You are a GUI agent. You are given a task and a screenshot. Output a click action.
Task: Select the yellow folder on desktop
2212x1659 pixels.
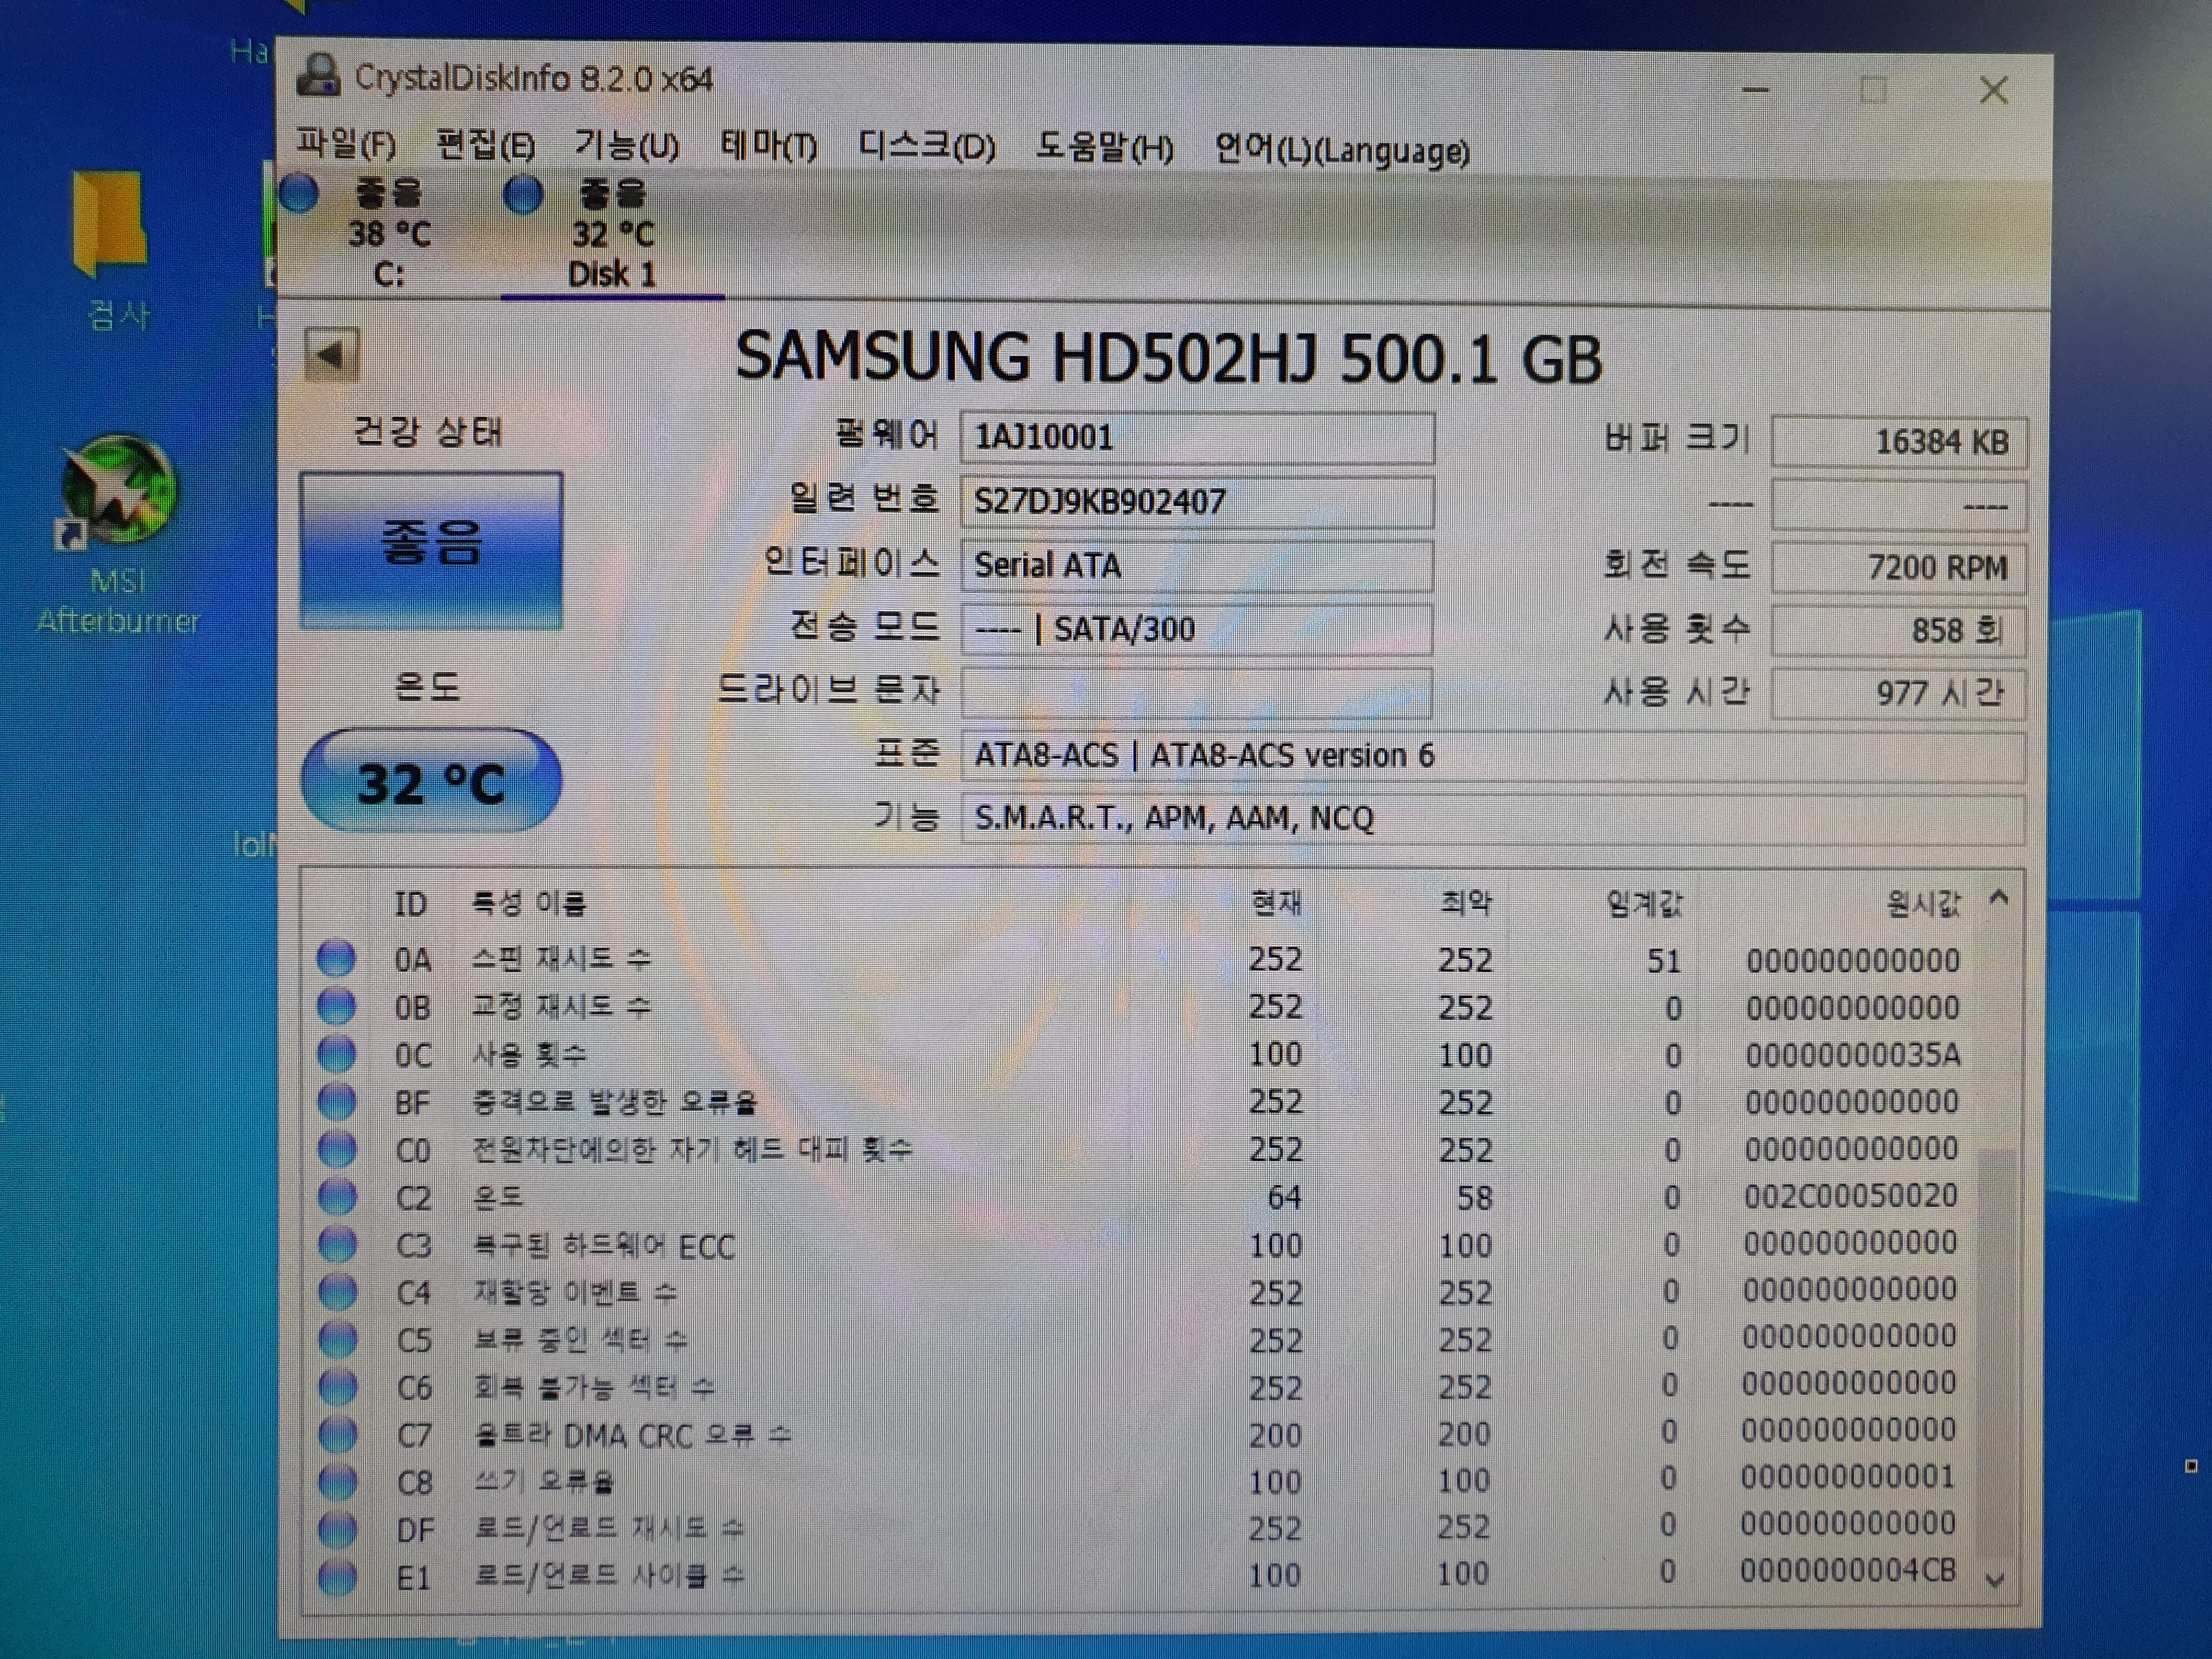(111, 224)
